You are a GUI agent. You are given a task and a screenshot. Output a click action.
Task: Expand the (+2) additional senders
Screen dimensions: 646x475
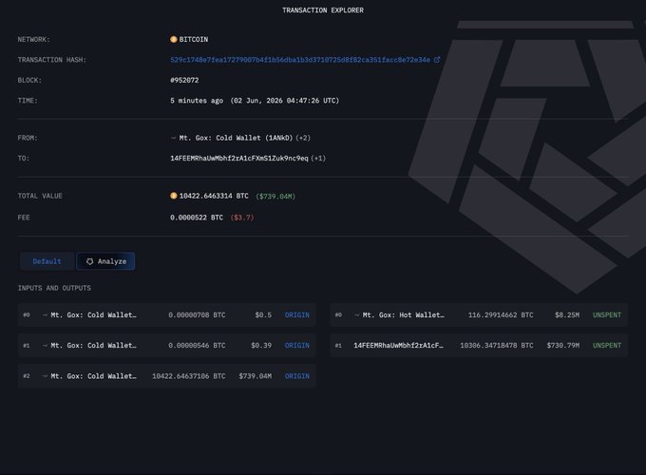coord(303,138)
